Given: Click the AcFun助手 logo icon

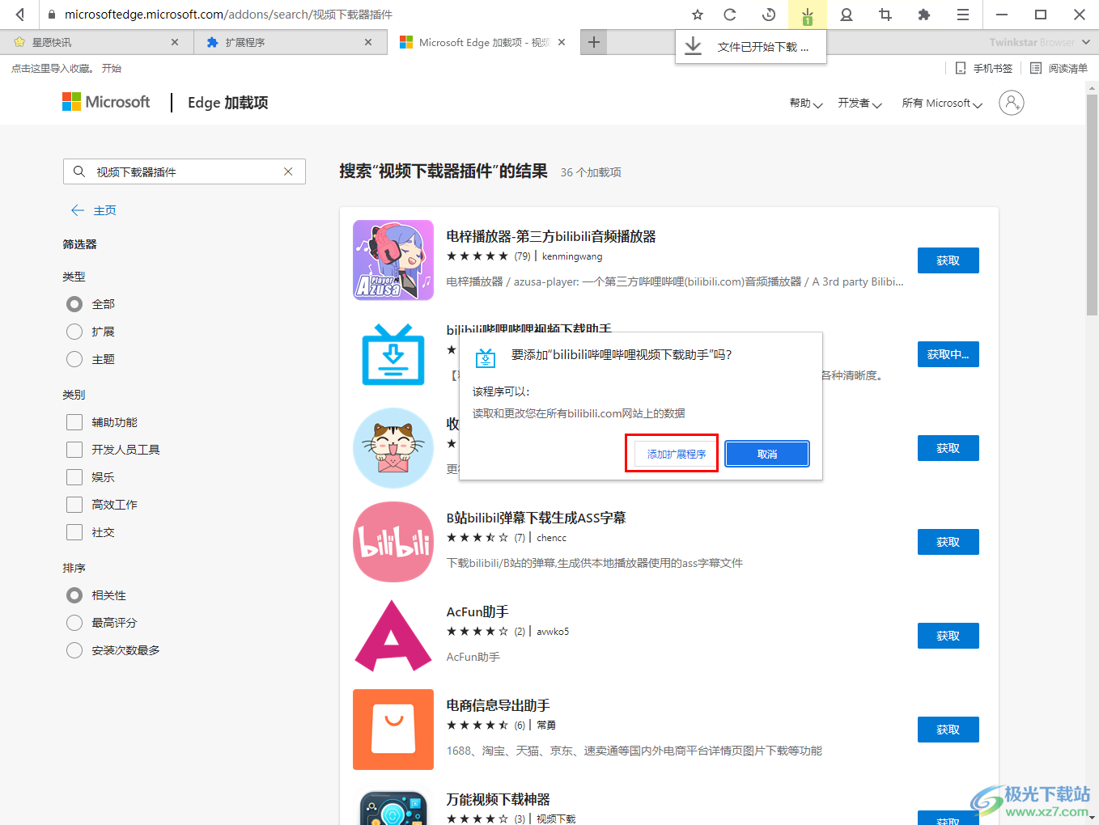Looking at the screenshot, I should [x=393, y=636].
